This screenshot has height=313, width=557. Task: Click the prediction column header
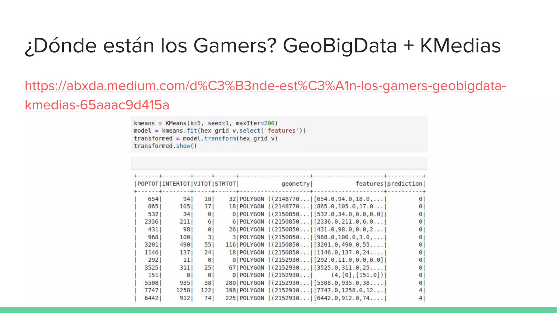pos(405,184)
